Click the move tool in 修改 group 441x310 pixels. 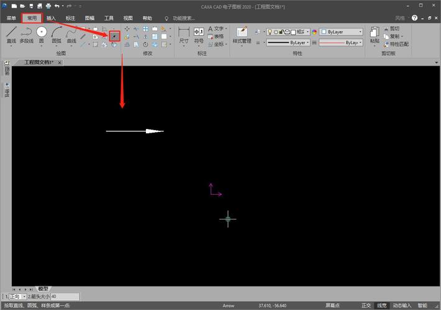point(127,29)
